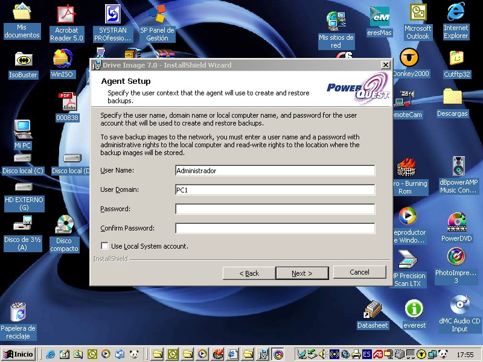Click the ES language indicator in tray
The image size is (483, 362).
click(366, 354)
